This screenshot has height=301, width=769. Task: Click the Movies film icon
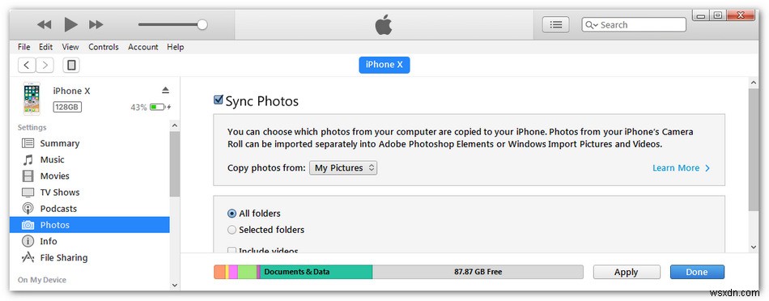point(28,176)
